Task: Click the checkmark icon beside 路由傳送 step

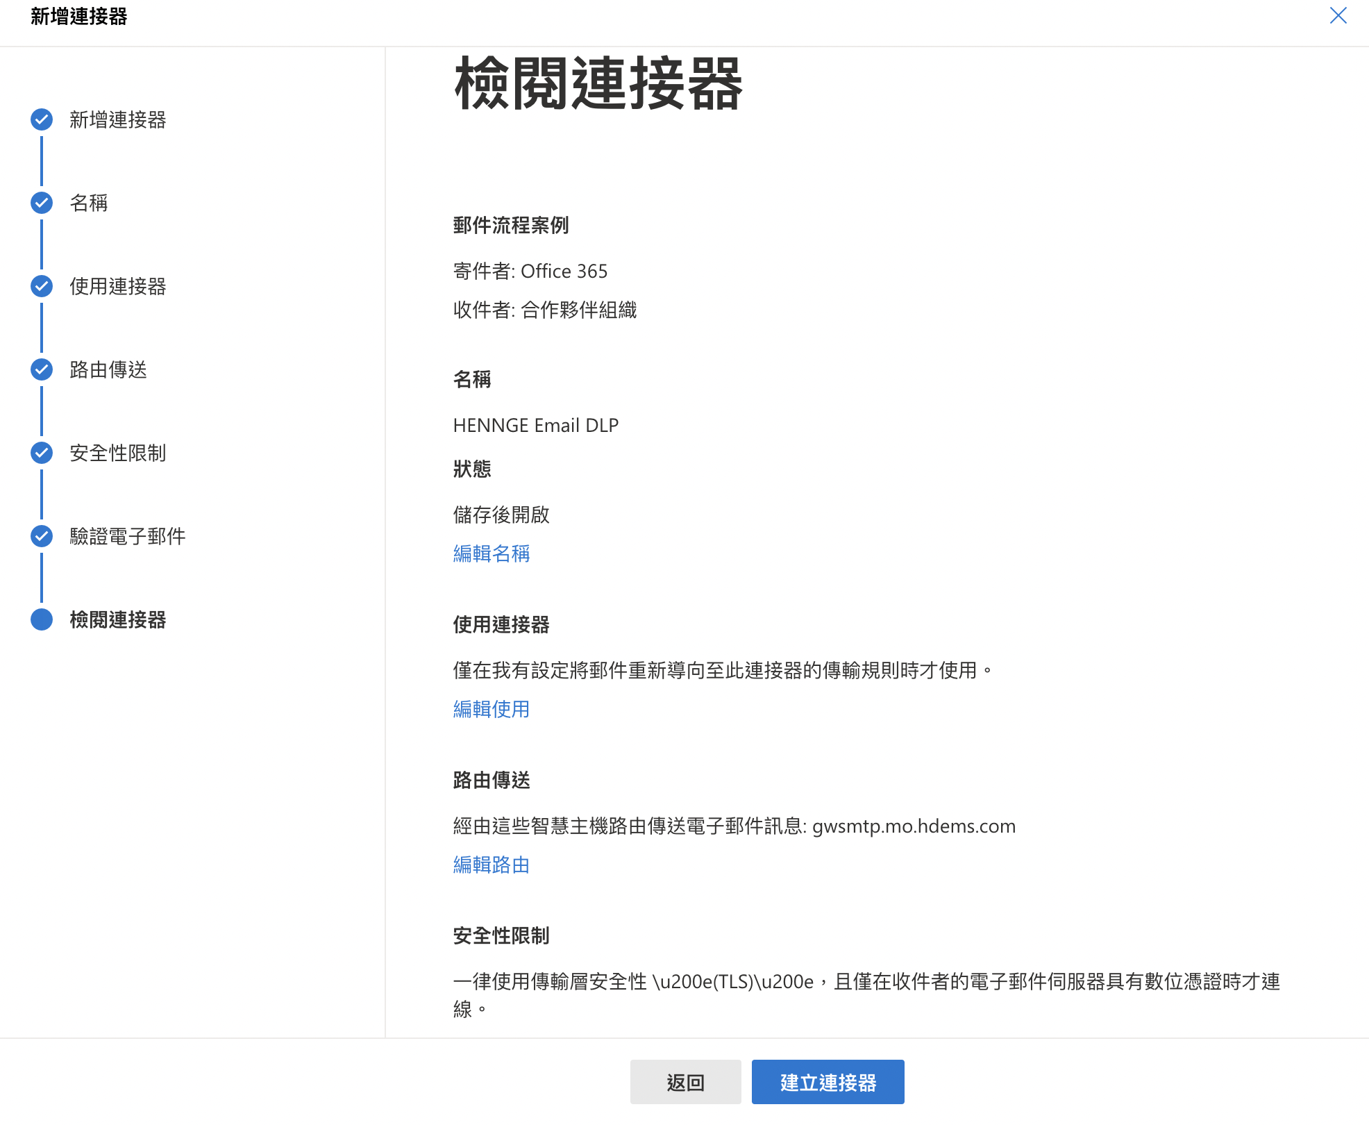Action: [x=42, y=369]
